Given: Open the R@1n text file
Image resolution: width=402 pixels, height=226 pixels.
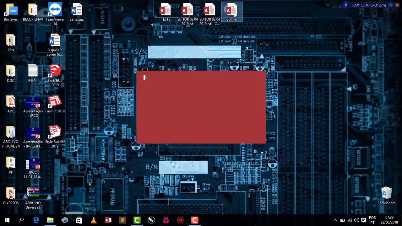Looking at the screenshot, I should (33, 73).
